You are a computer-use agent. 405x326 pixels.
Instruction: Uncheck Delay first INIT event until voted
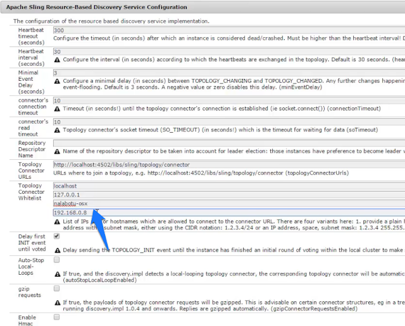point(56,236)
